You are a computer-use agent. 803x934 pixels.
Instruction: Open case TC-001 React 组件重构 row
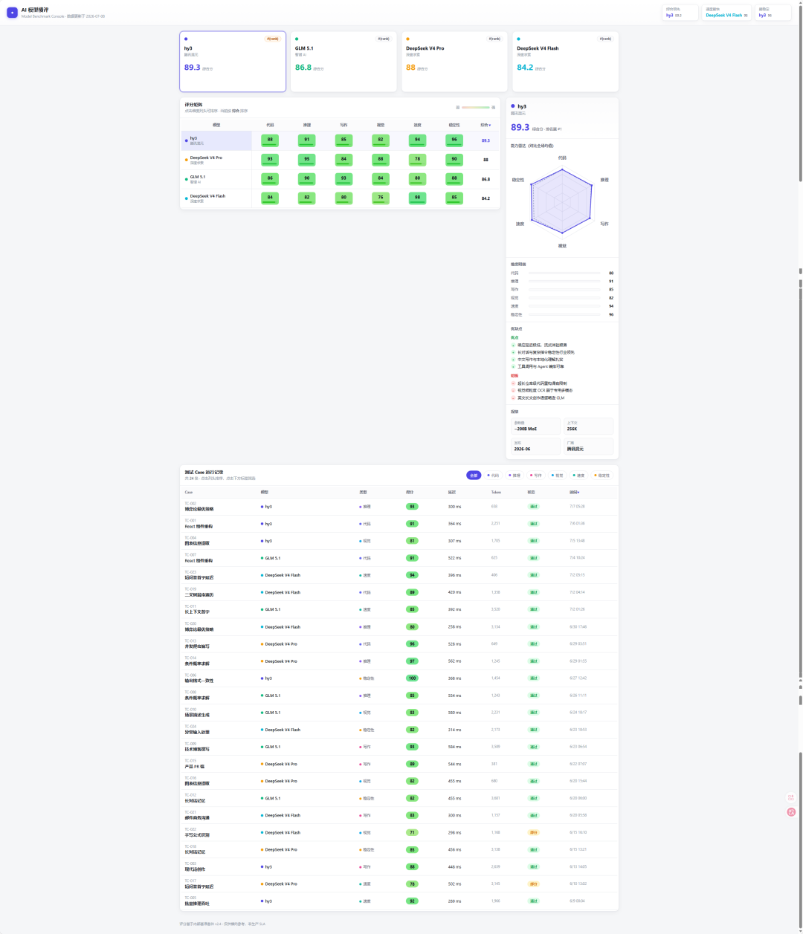coord(399,524)
